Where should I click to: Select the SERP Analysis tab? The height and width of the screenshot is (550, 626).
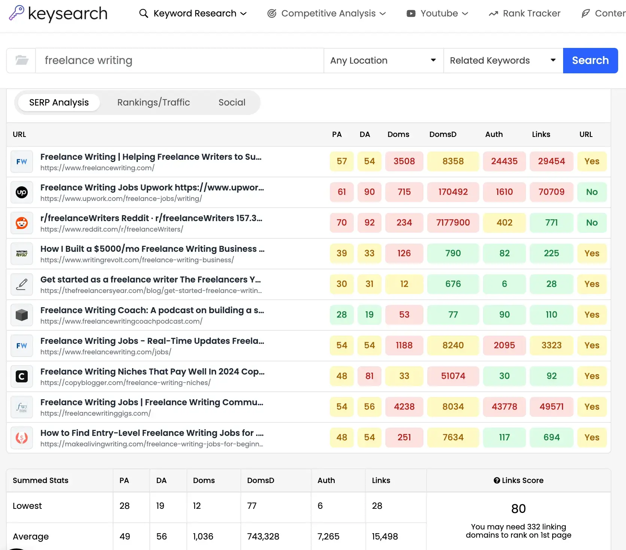(59, 103)
